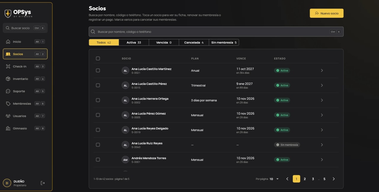The width and height of the screenshot is (379, 192).
Task: Click the Socios people icon in sidebar
Action: click(x=8, y=54)
